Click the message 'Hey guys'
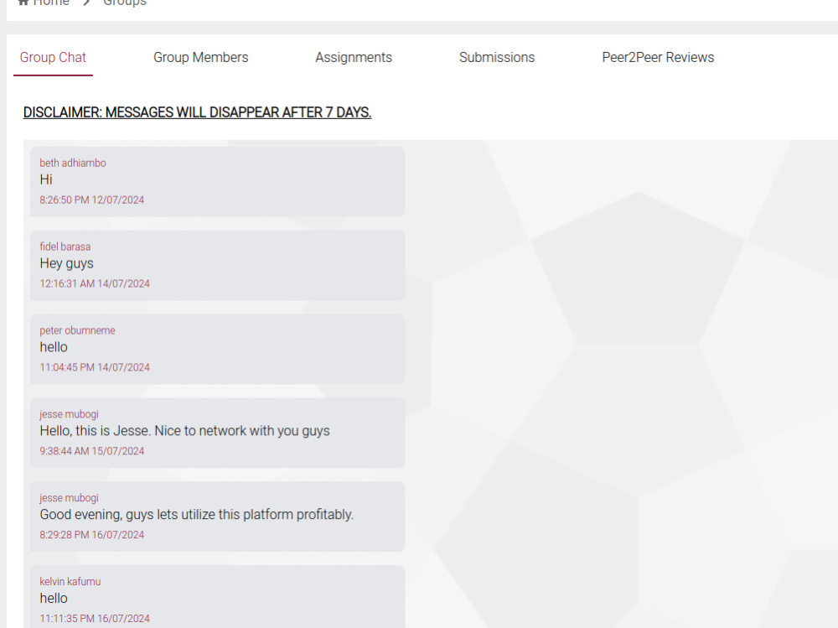This screenshot has width=838, height=628. [x=66, y=264]
